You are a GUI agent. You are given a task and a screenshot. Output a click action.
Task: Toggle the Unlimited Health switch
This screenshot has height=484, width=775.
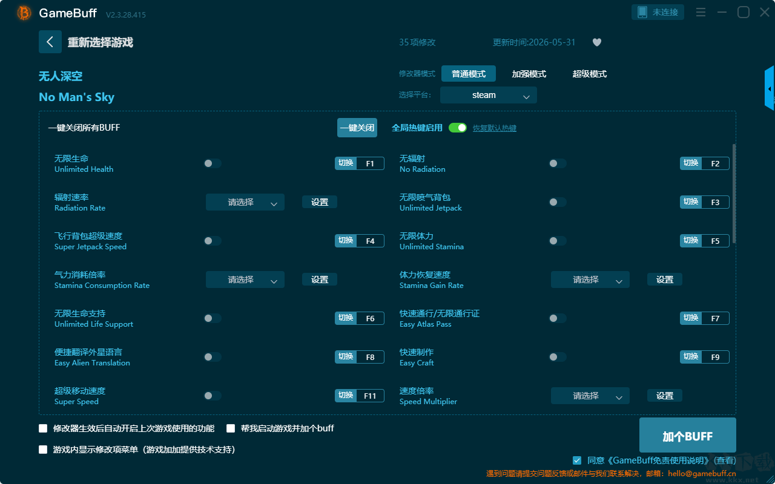point(213,163)
